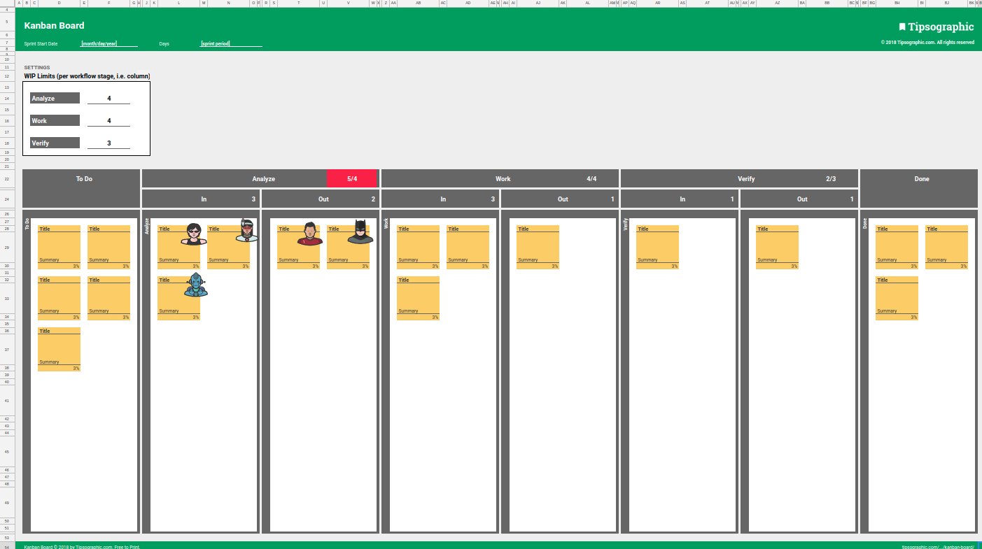
Task: Select the Done column header
Action: tap(920, 178)
